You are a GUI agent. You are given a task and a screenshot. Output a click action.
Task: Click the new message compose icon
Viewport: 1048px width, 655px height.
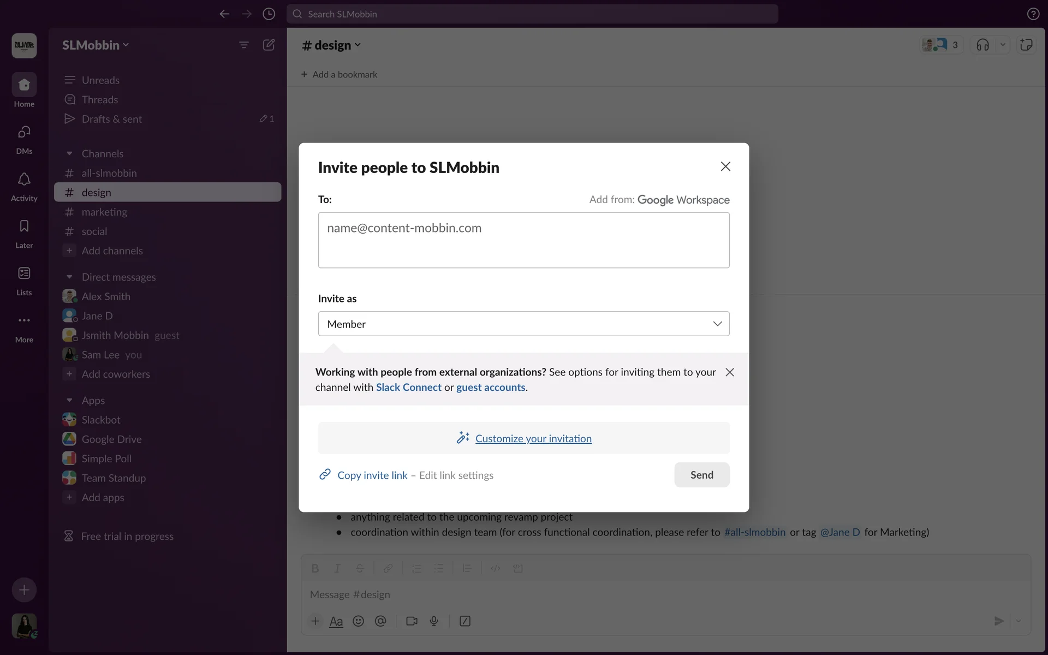tap(269, 45)
